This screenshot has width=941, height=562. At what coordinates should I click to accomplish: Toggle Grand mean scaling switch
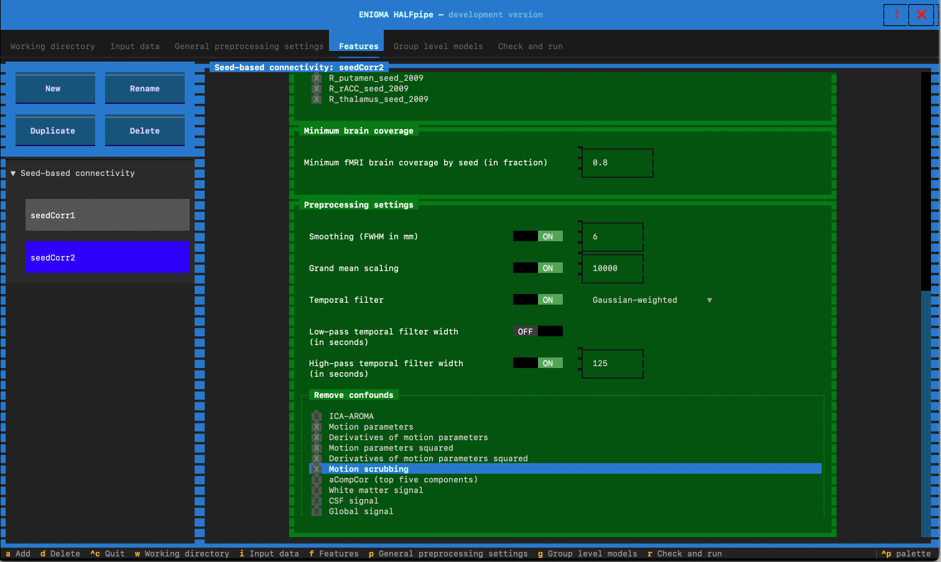click(x=538, y=268)
